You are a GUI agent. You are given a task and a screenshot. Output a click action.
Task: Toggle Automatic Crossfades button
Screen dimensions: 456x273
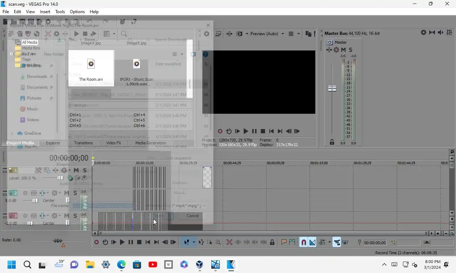(312, 242)
